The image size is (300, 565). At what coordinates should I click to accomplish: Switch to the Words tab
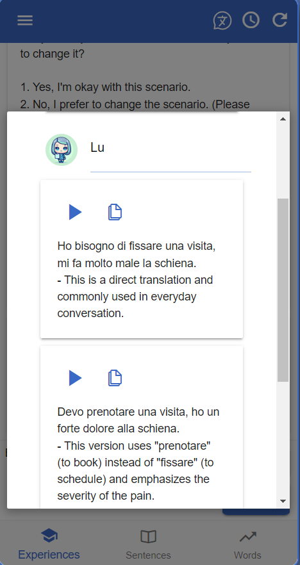[247, 544]
